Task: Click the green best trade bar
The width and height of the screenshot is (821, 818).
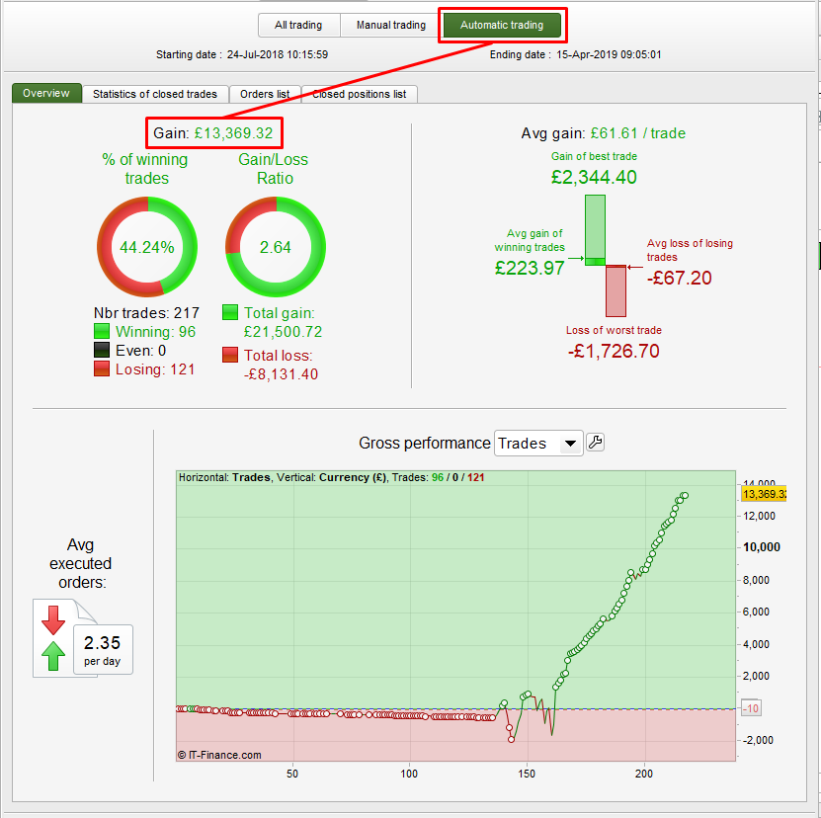Action: [x=595, y=230]
